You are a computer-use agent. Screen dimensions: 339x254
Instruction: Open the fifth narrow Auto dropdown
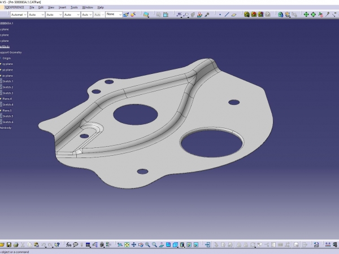87,15
